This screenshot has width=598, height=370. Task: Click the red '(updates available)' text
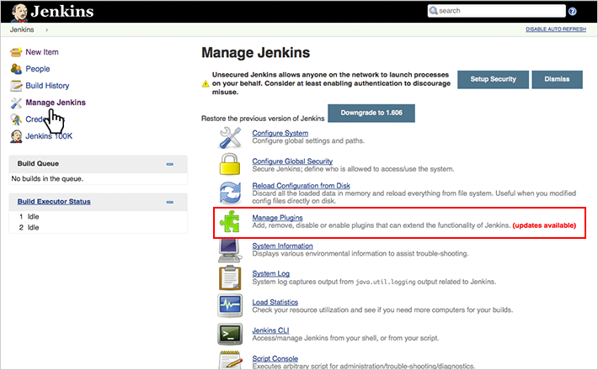tap(544, 225)
